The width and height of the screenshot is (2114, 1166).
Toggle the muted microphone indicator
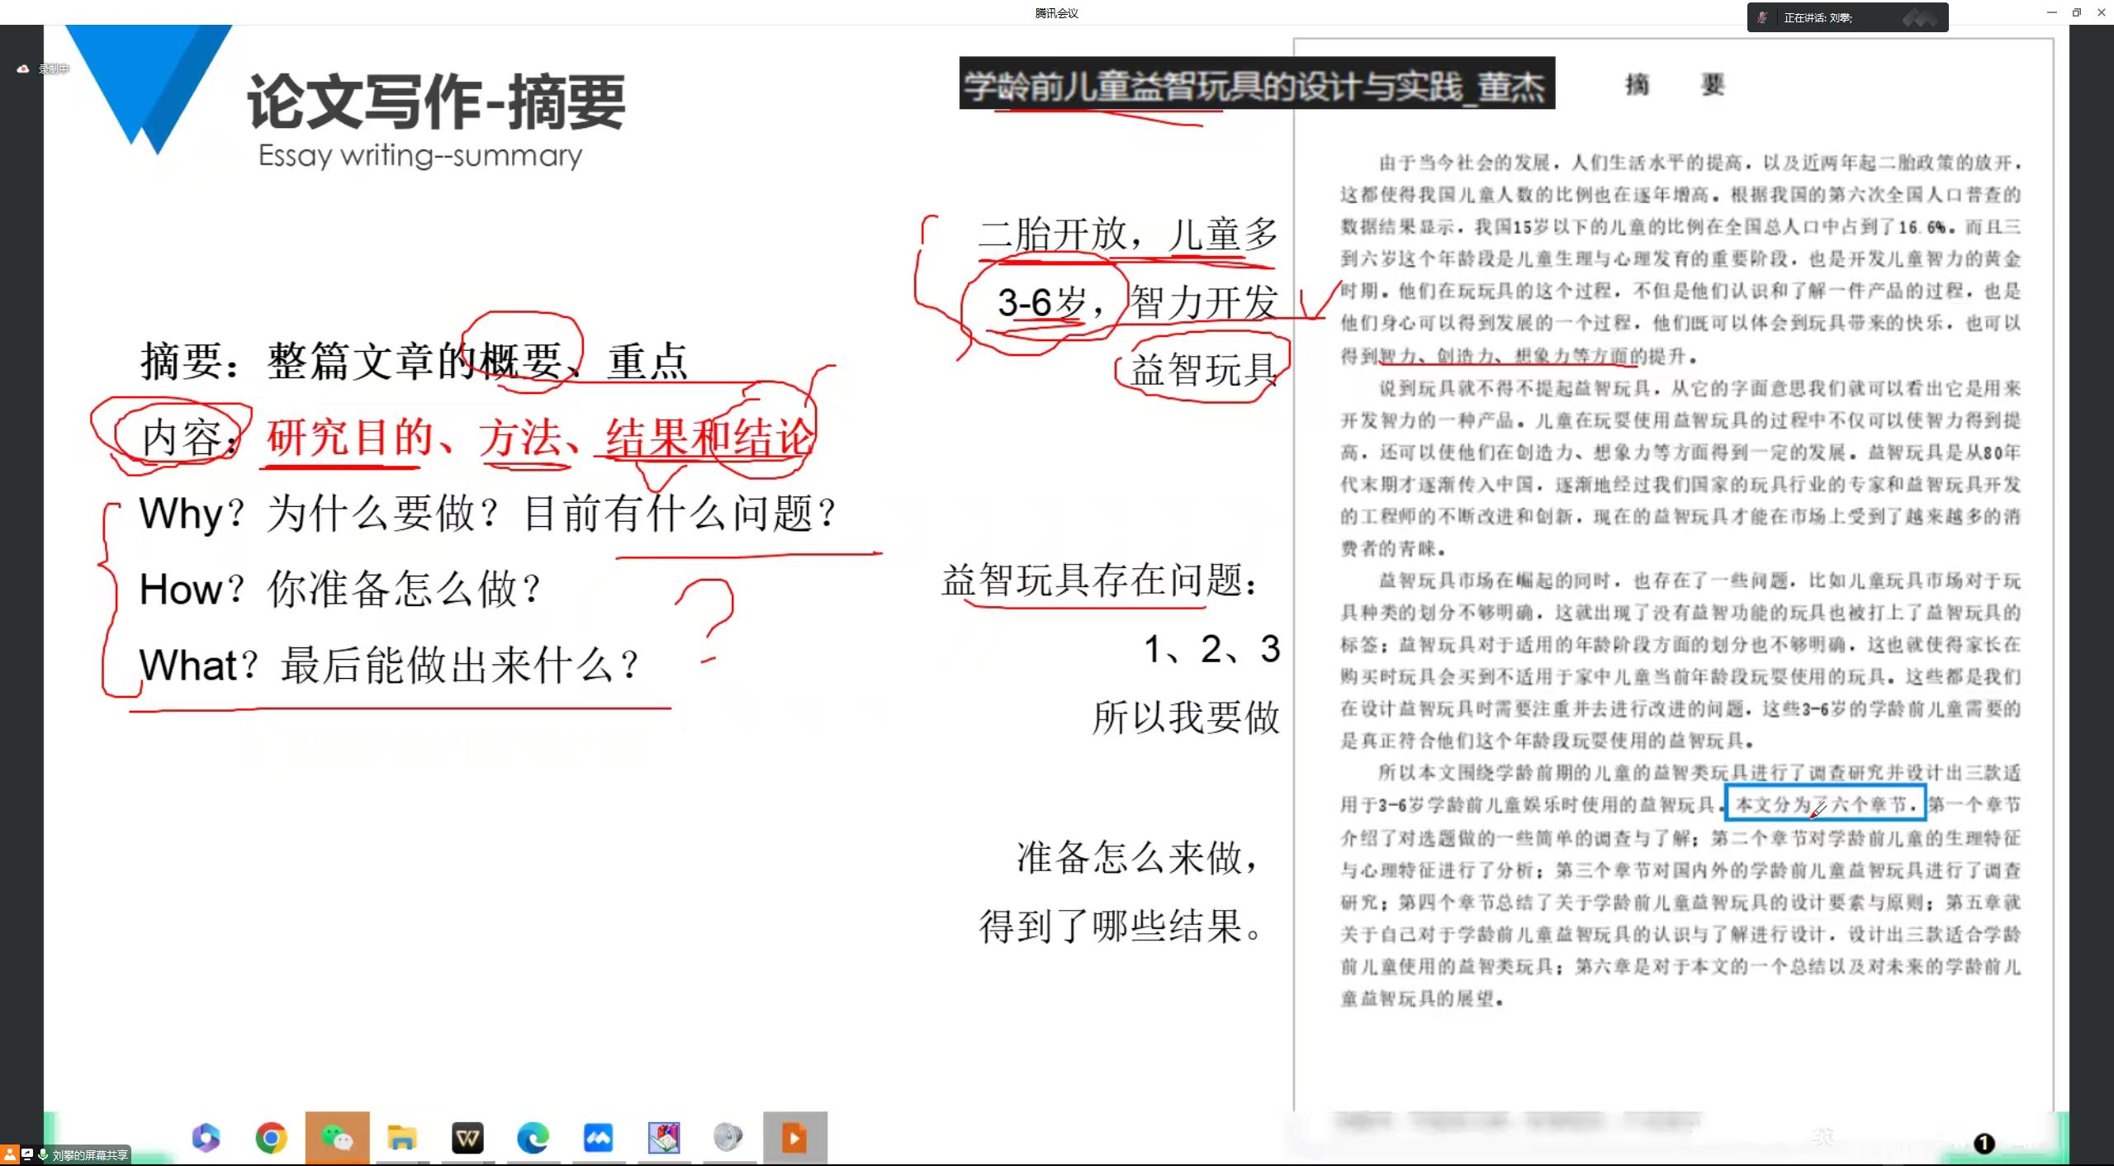click(1763, 17)
